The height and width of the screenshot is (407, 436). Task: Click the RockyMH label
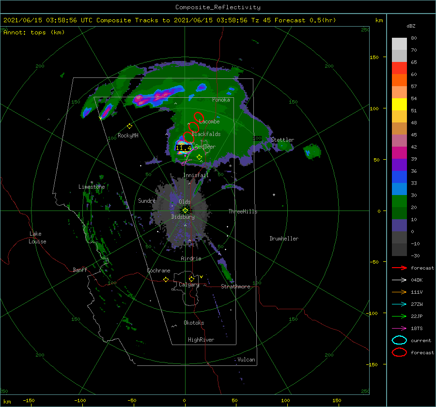128,136
